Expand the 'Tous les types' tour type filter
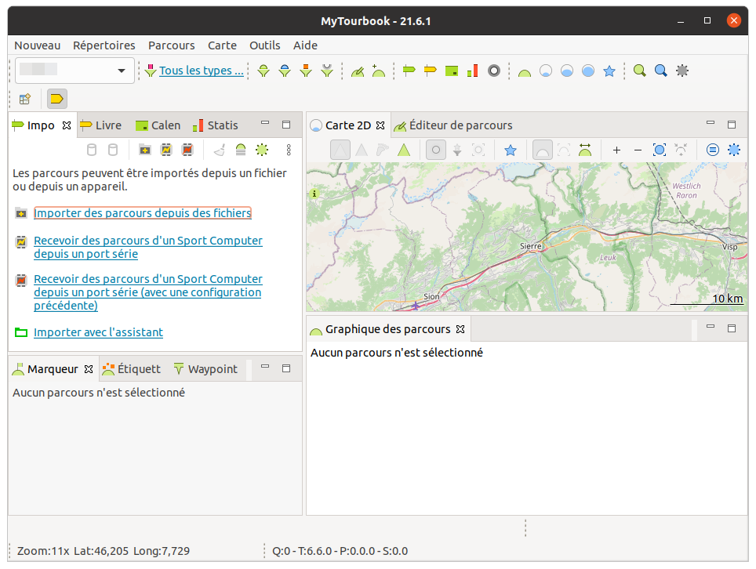The image size is (756, 569). point(201,71)
